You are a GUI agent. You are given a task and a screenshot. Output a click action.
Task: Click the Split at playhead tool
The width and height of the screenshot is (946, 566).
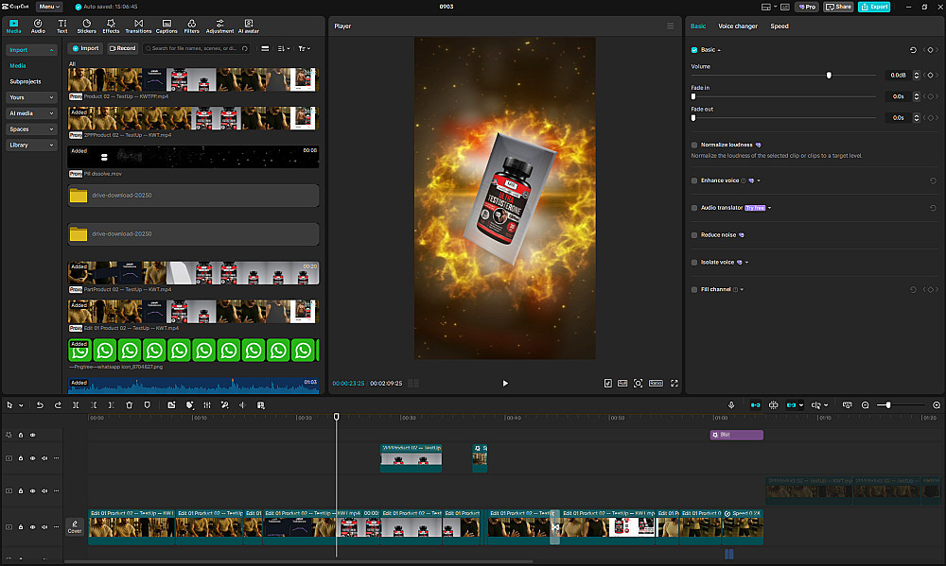[x=76, y=404]
